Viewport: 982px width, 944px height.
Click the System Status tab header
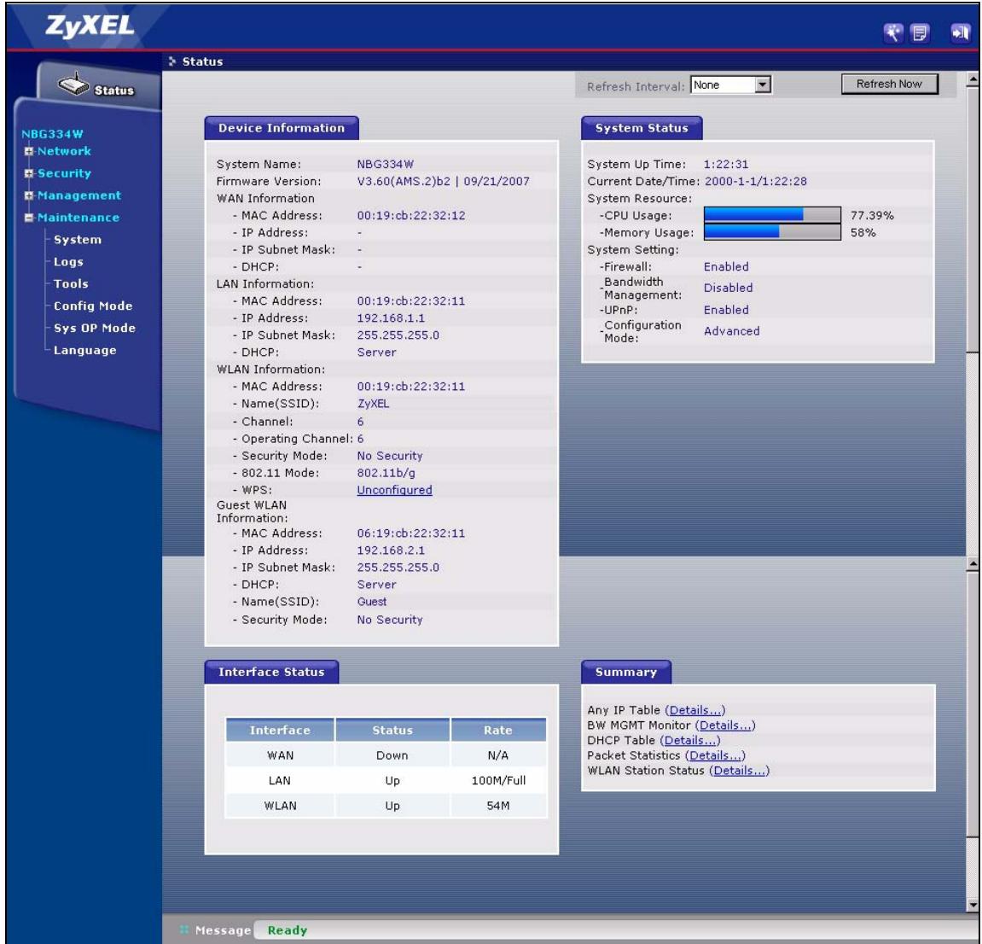(642, 128)
